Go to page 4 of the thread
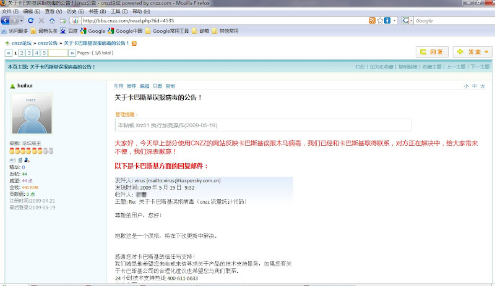Screen dimensions: 495x286 pyautogui.click(x=37, y=53)
